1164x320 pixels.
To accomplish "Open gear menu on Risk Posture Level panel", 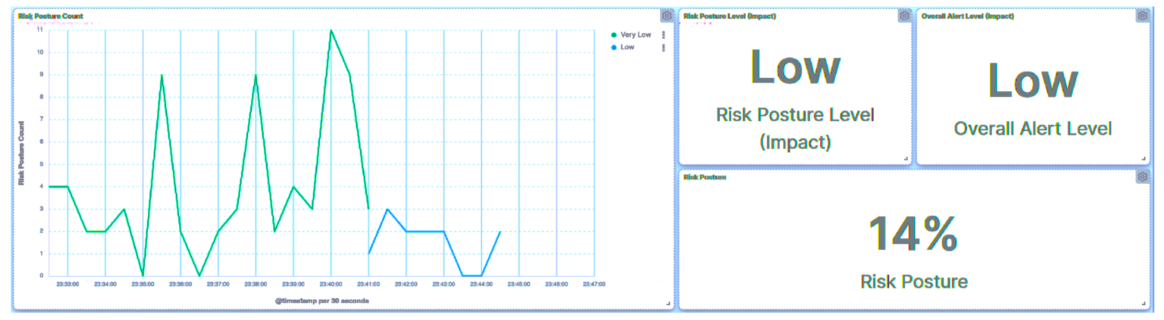I will 904,16.
